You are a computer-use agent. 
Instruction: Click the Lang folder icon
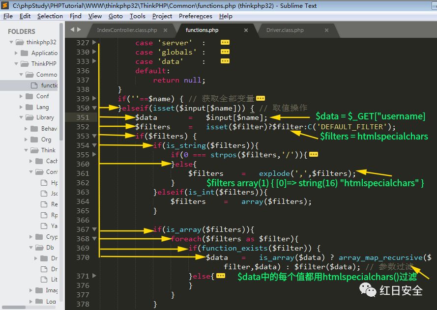29,107
